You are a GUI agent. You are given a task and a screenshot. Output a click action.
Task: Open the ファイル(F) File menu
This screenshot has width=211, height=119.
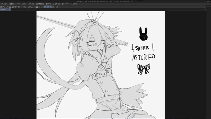click(4, 4)
